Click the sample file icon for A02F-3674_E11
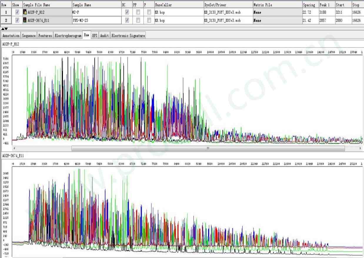364x258 pixels. [x=25, y=20]
